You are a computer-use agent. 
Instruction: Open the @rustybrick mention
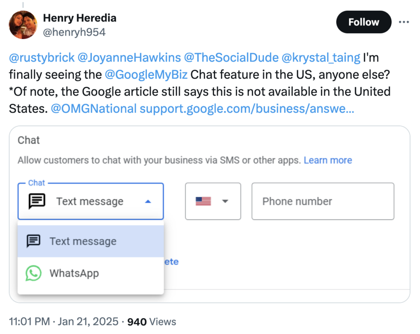coord(41,58)
